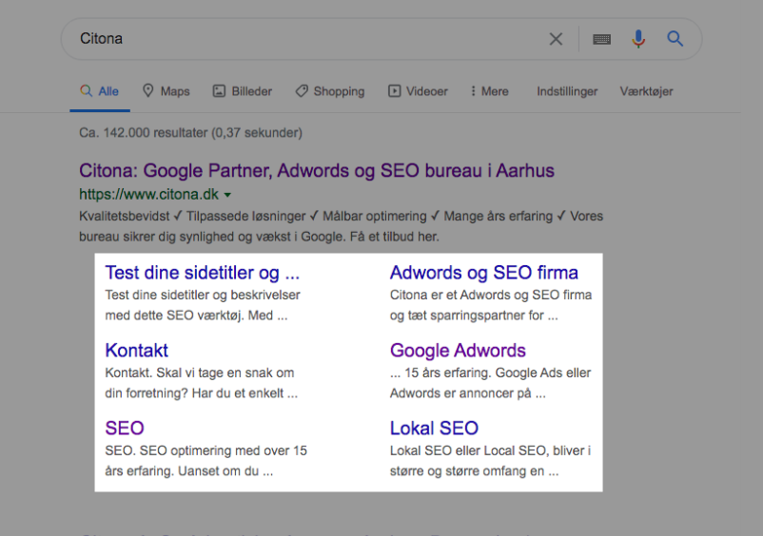Click the 'Ca. 142.000 resultater' stats text
Image resolution: width=763 pixels, height=536 pixels.
click(x=190, y=133)
